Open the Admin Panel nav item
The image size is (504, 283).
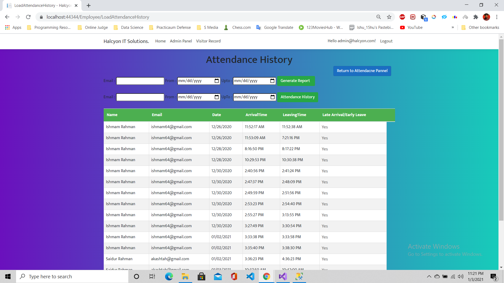tap(181, 41)
